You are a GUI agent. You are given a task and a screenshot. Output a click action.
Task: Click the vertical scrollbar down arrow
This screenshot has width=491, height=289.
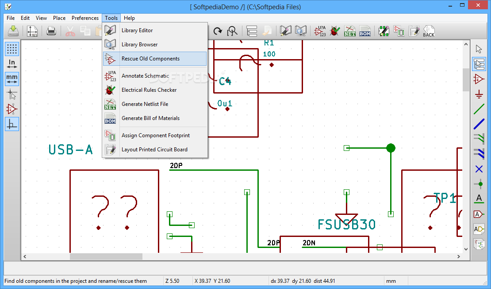point(466,249)
